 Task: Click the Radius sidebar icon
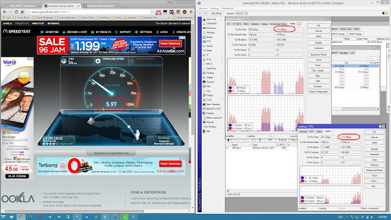(204, 95)
